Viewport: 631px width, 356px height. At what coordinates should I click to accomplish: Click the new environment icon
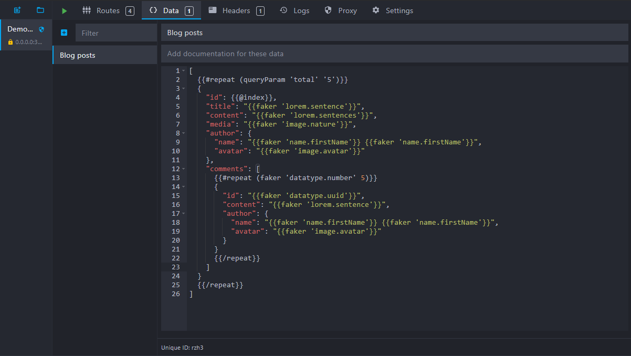click(x=17, y=11)
